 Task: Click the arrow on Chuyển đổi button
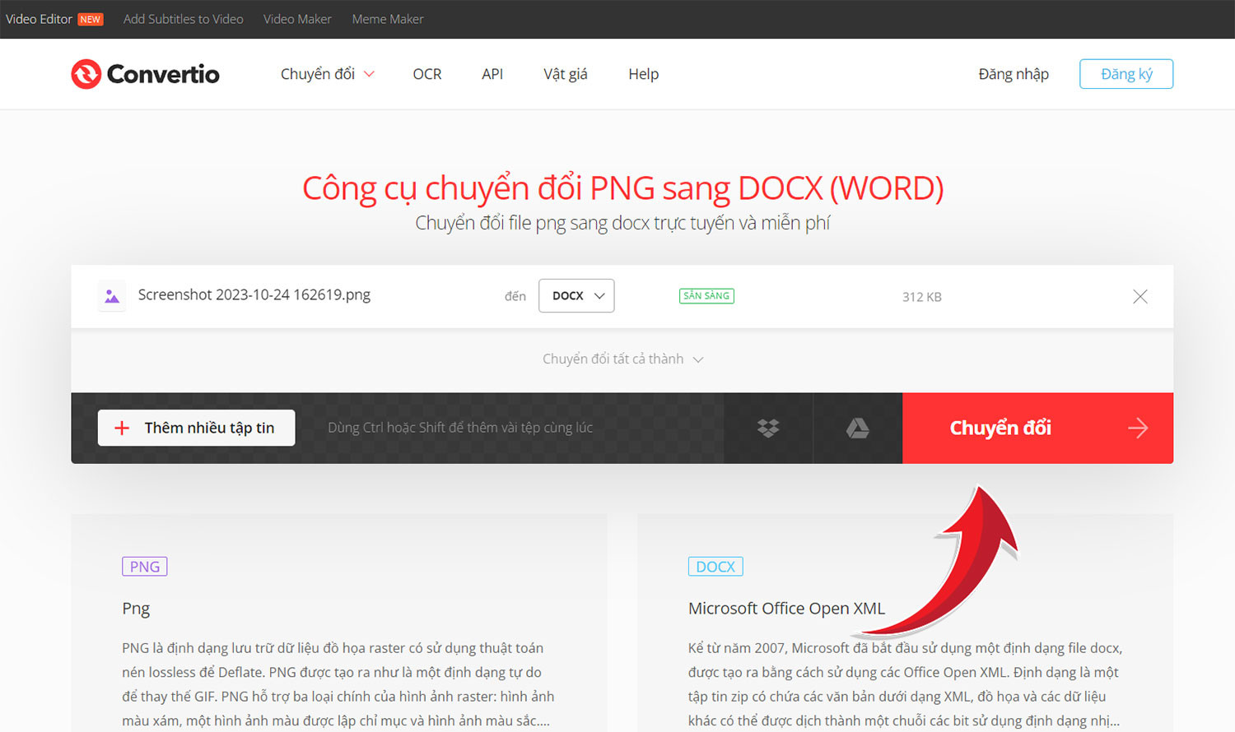(x=1138, y=428)
